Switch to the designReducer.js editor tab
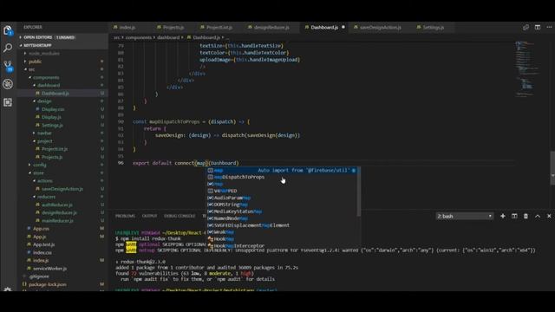The height and width of the screenshot is (312, 555). pyautogui.click(x=271, y=27)
